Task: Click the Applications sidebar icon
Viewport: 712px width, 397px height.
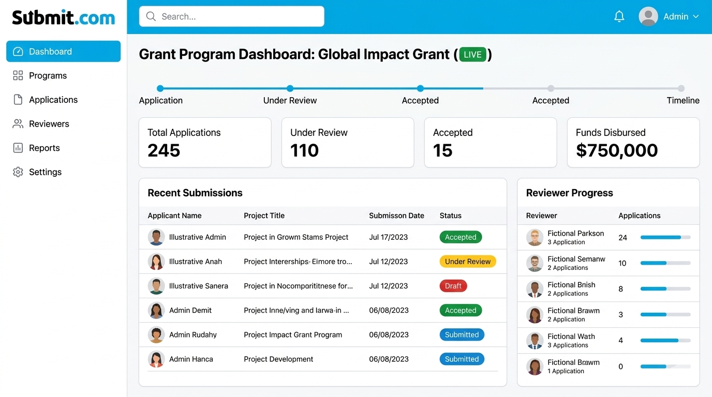Action: pos(17,99)
